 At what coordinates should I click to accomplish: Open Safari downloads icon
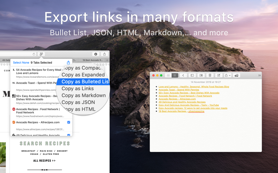coord(96,54)
